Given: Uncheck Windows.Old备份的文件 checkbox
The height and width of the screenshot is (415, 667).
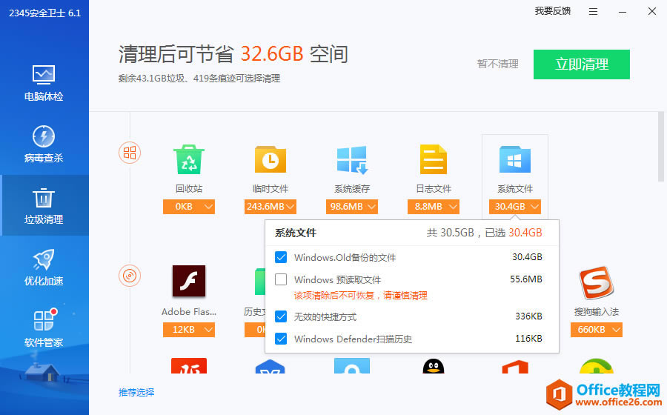Looking at the screenshot, I should [281, 257].
